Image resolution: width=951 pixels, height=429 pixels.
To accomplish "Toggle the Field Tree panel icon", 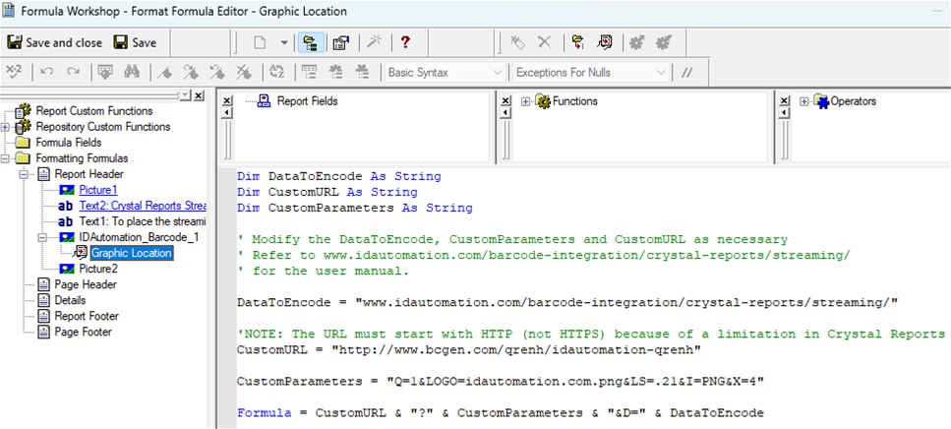I will 310,72.
